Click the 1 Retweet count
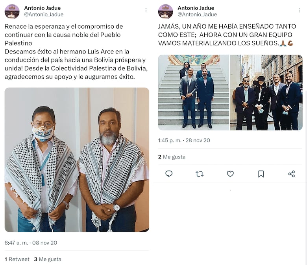 (x=17, y=259)
